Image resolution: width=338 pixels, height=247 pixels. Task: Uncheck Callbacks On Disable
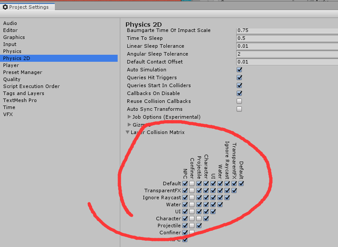click(x=239, y=93)
